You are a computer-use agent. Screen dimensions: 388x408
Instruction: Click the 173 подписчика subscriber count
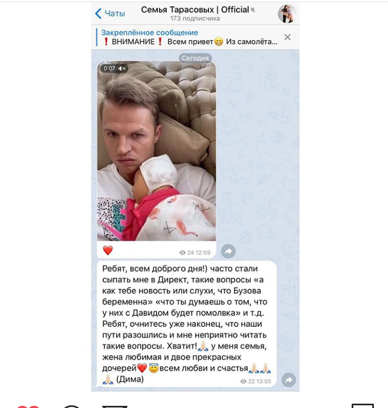click(195, 18)
